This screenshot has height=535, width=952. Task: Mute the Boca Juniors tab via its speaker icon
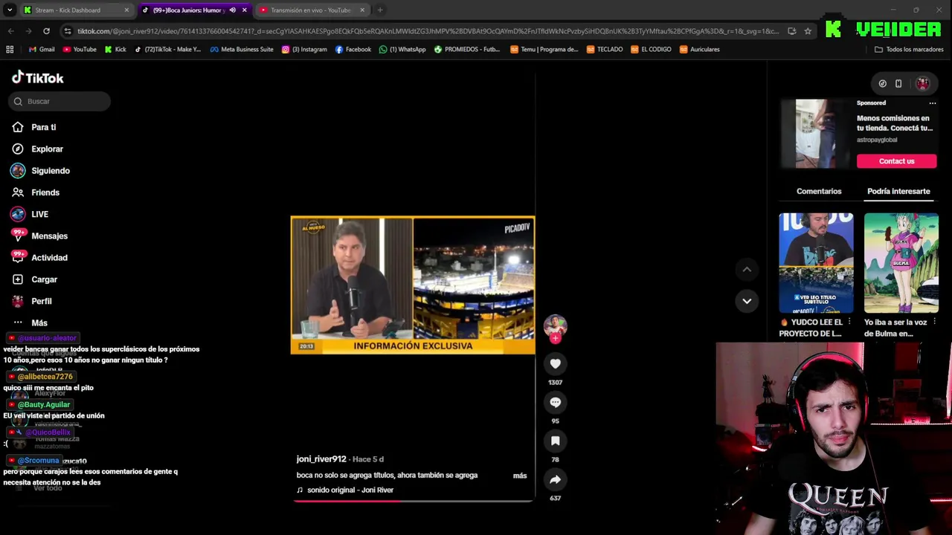coord(232,10)
